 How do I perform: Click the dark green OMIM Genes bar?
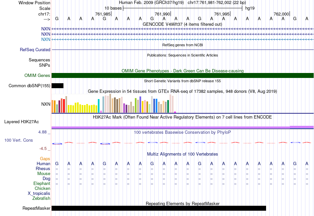182,76
